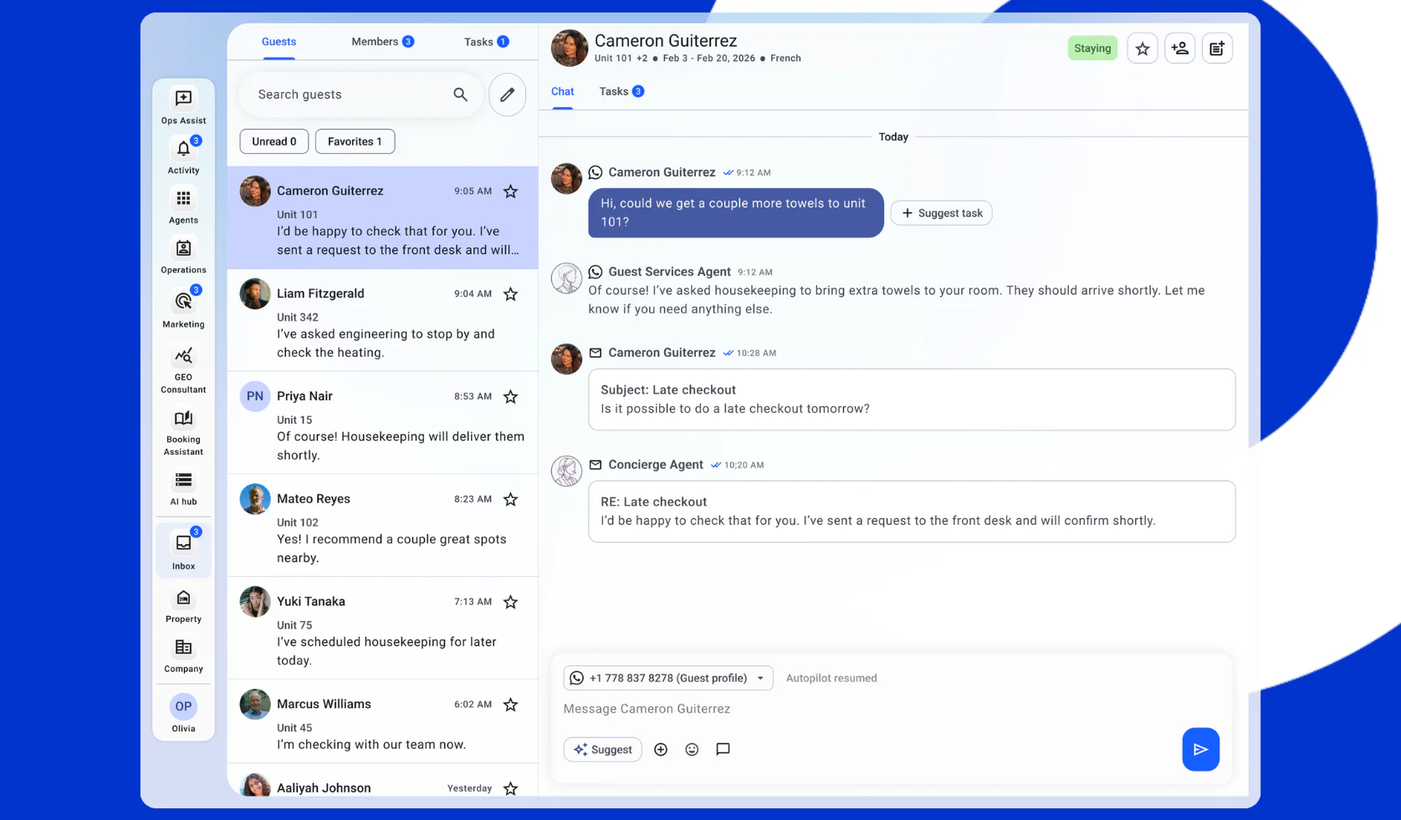The image size is (1401, 820).
Task: Open the phone number channel dropdown
Action: 668,678
